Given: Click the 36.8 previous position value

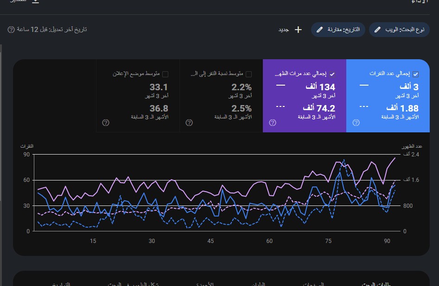Looking at the screenshot, I should tap(159, 108).
